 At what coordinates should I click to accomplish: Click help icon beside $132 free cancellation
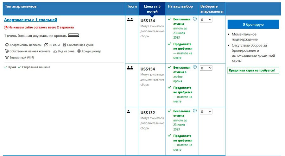[x=195, y=111]
